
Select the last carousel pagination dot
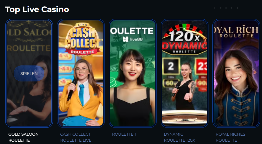232,8
